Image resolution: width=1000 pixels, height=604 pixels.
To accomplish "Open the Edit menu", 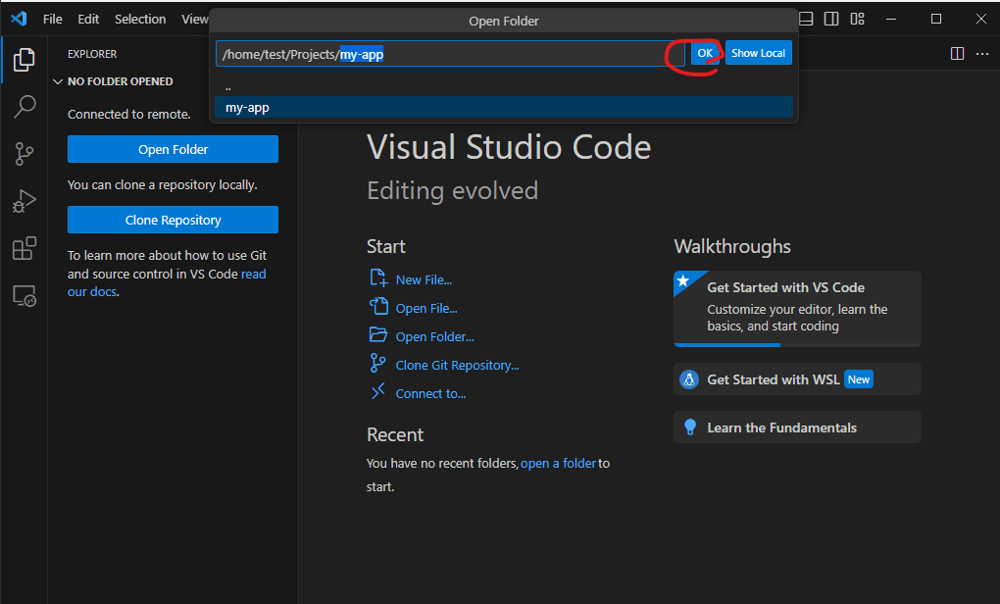I will (x=88, y=20).
